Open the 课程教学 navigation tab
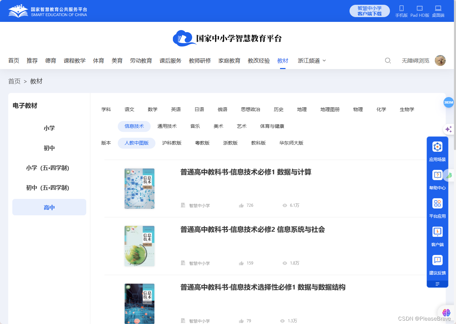Screen dimensions: 456x324 click(75, 60)
